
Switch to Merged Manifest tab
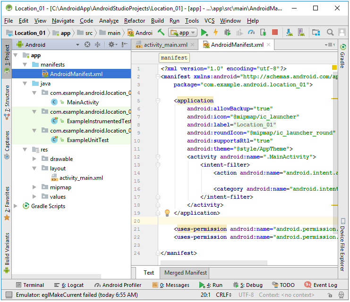click(x=185, y=273)
